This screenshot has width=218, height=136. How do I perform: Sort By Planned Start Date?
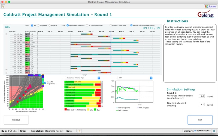(x=68, y=25)
